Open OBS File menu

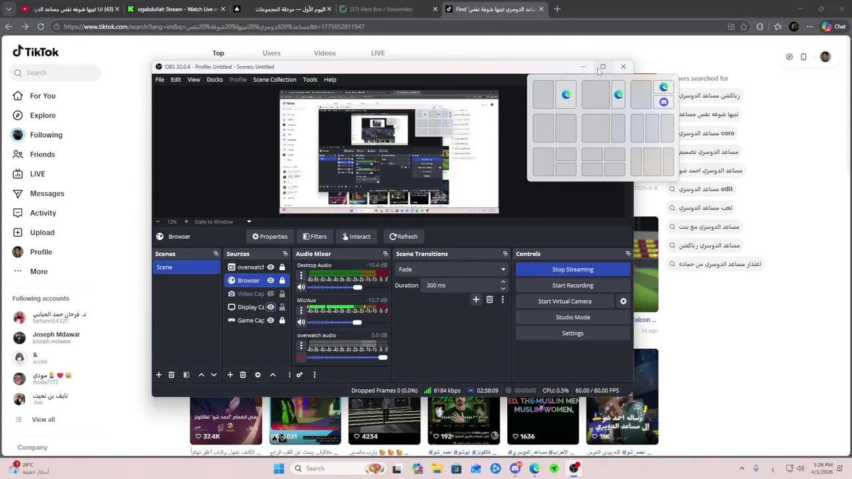[x=160, y=79]
